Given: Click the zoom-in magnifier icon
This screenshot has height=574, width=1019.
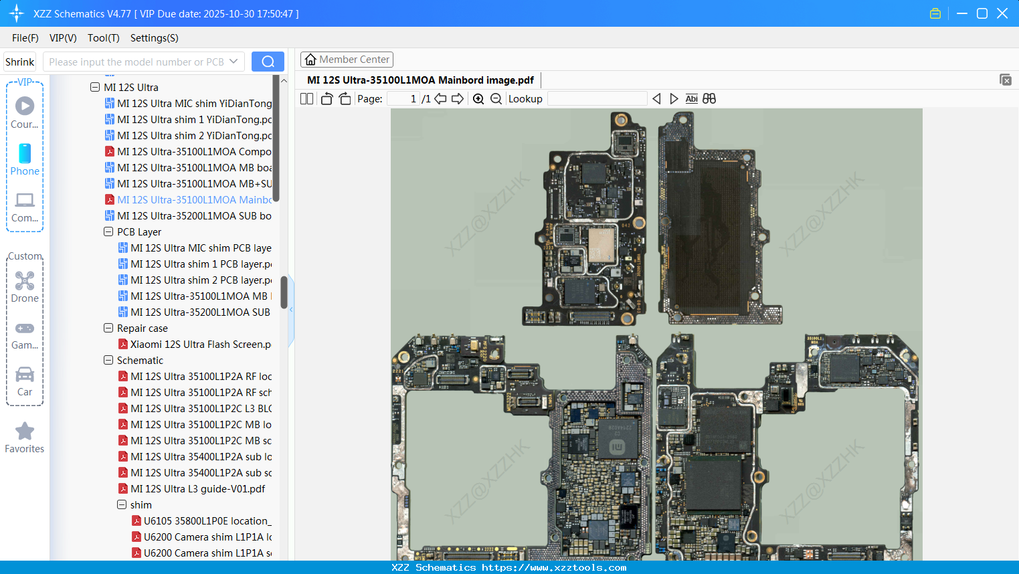Looking at the screenshot, I should click(x=478, y=98).
